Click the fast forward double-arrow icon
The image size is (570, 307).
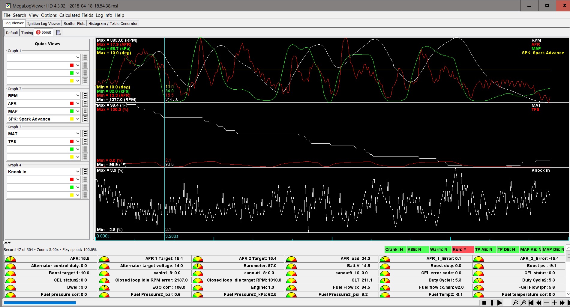(x=562, y=303)
